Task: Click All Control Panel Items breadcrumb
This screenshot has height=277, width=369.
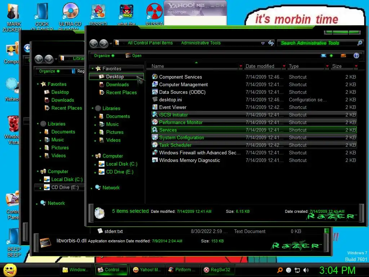Action: 150,43
